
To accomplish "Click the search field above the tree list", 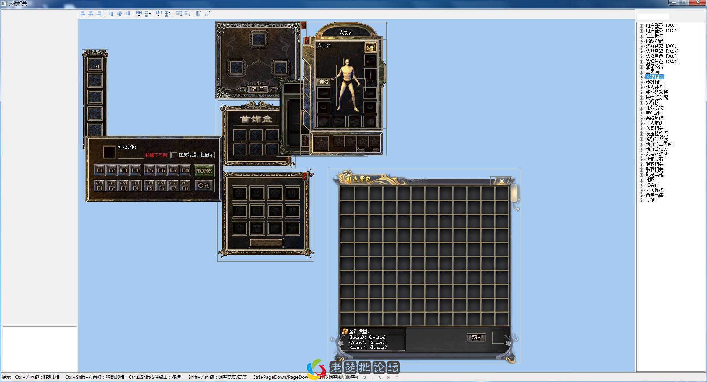I will click(652, 17).
